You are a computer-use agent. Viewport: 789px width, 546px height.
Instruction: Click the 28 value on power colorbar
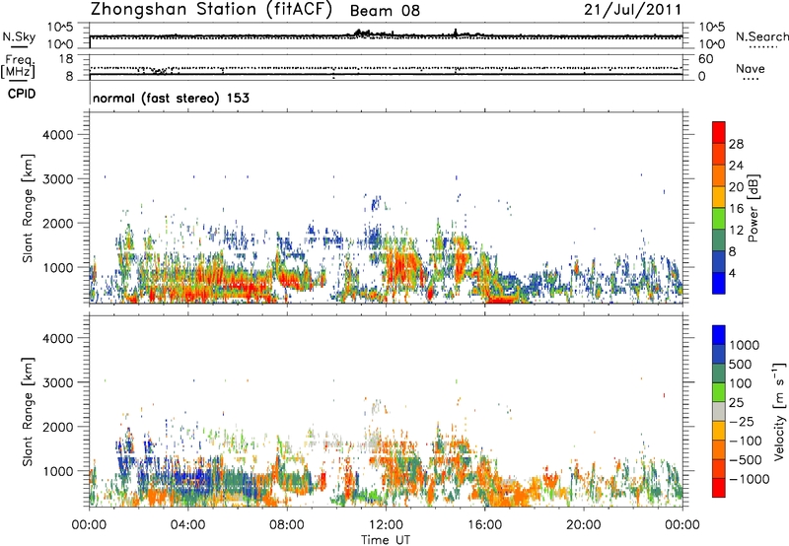(x=736, y=144)
